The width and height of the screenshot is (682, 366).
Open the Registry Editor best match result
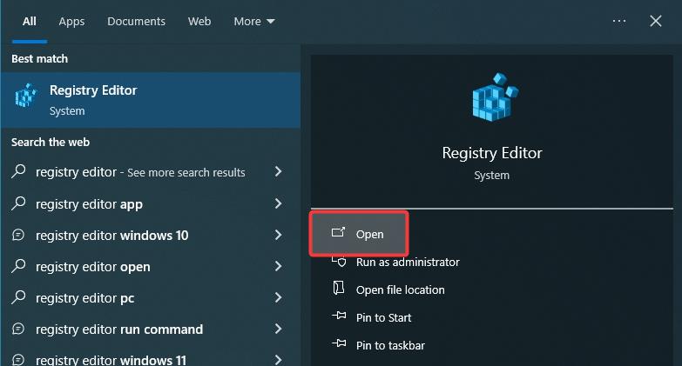(151, 100)
